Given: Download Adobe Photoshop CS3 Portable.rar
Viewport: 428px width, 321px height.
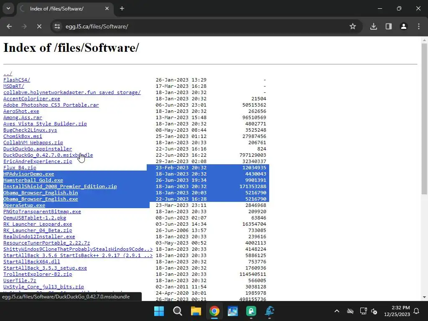Looking at the screenshot, I should pos(51,105).
